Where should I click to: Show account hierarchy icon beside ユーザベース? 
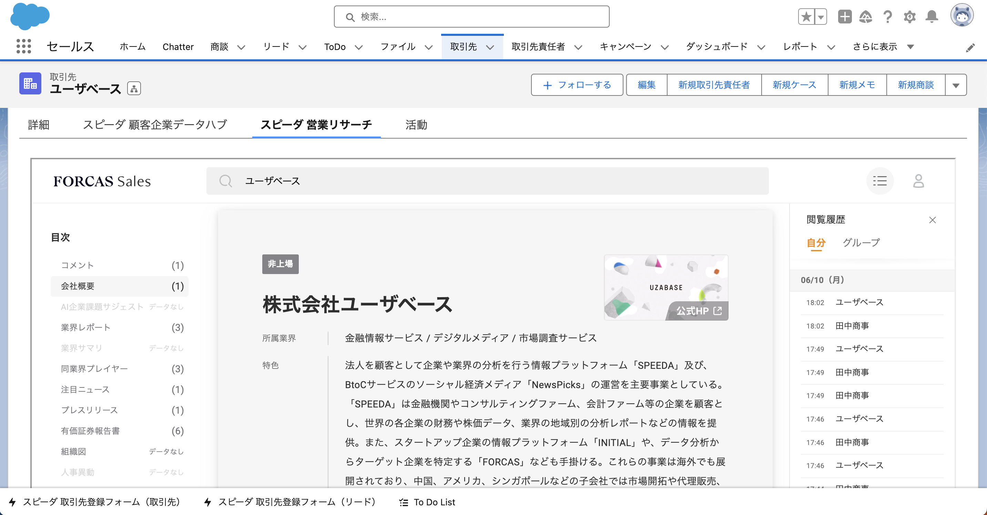click(134, 89)
